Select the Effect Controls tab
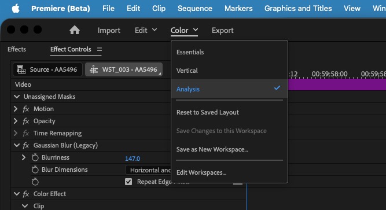Image resolution: width=386 pixels, height=210 pixels. point(71,49)
